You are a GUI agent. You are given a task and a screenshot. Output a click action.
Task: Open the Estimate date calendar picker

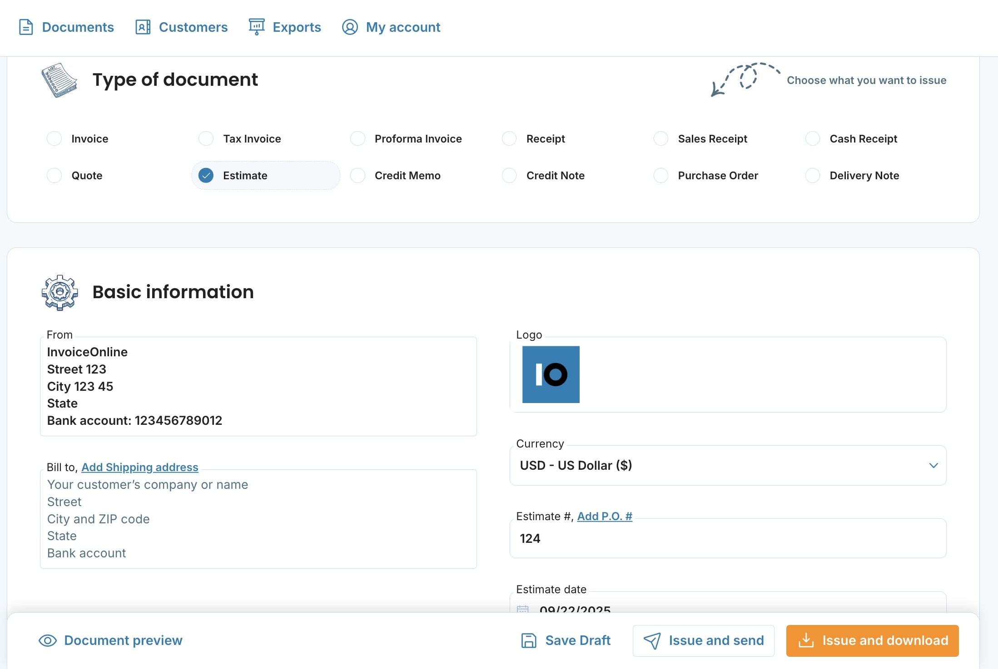click(x=523, y=609)
